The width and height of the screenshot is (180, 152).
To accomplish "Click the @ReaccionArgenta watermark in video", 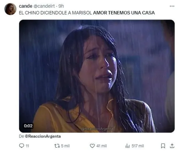I will [x=97, y=129].
